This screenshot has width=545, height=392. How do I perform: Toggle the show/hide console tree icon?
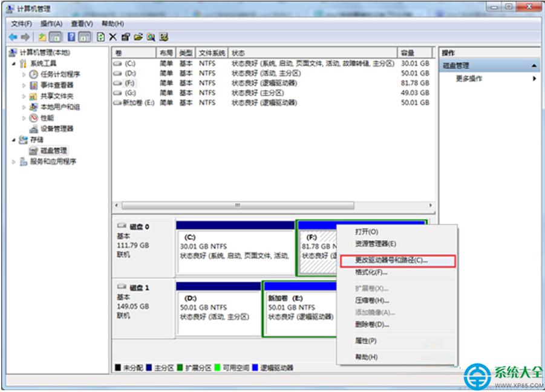[56, 37]
